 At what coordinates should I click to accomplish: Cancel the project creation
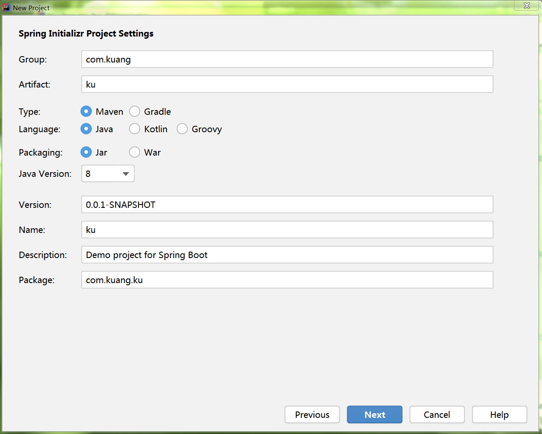[x=437, y=414]
